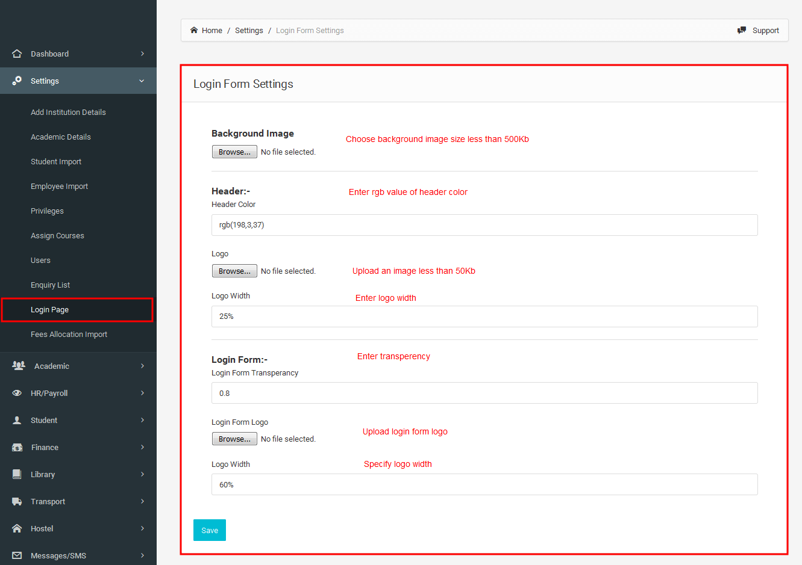The height and width of the screenshot is (565, 802).
Task: Open Academic Details submenu item
Action: pyautogui.click(x=61, y=137)
